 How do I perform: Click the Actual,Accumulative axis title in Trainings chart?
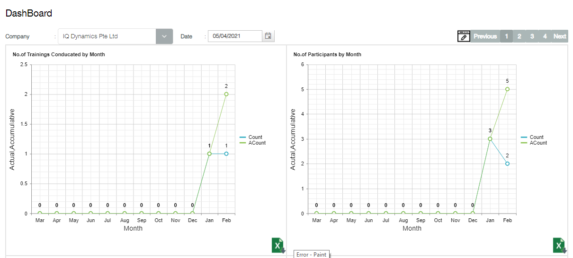(13, 139)
